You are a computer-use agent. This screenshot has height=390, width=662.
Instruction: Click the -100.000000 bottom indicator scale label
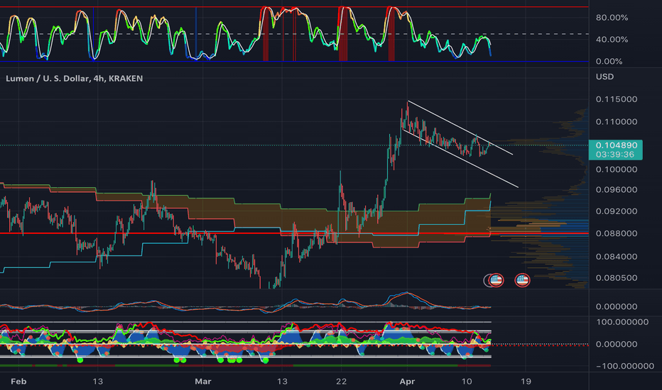click(625, 366)
